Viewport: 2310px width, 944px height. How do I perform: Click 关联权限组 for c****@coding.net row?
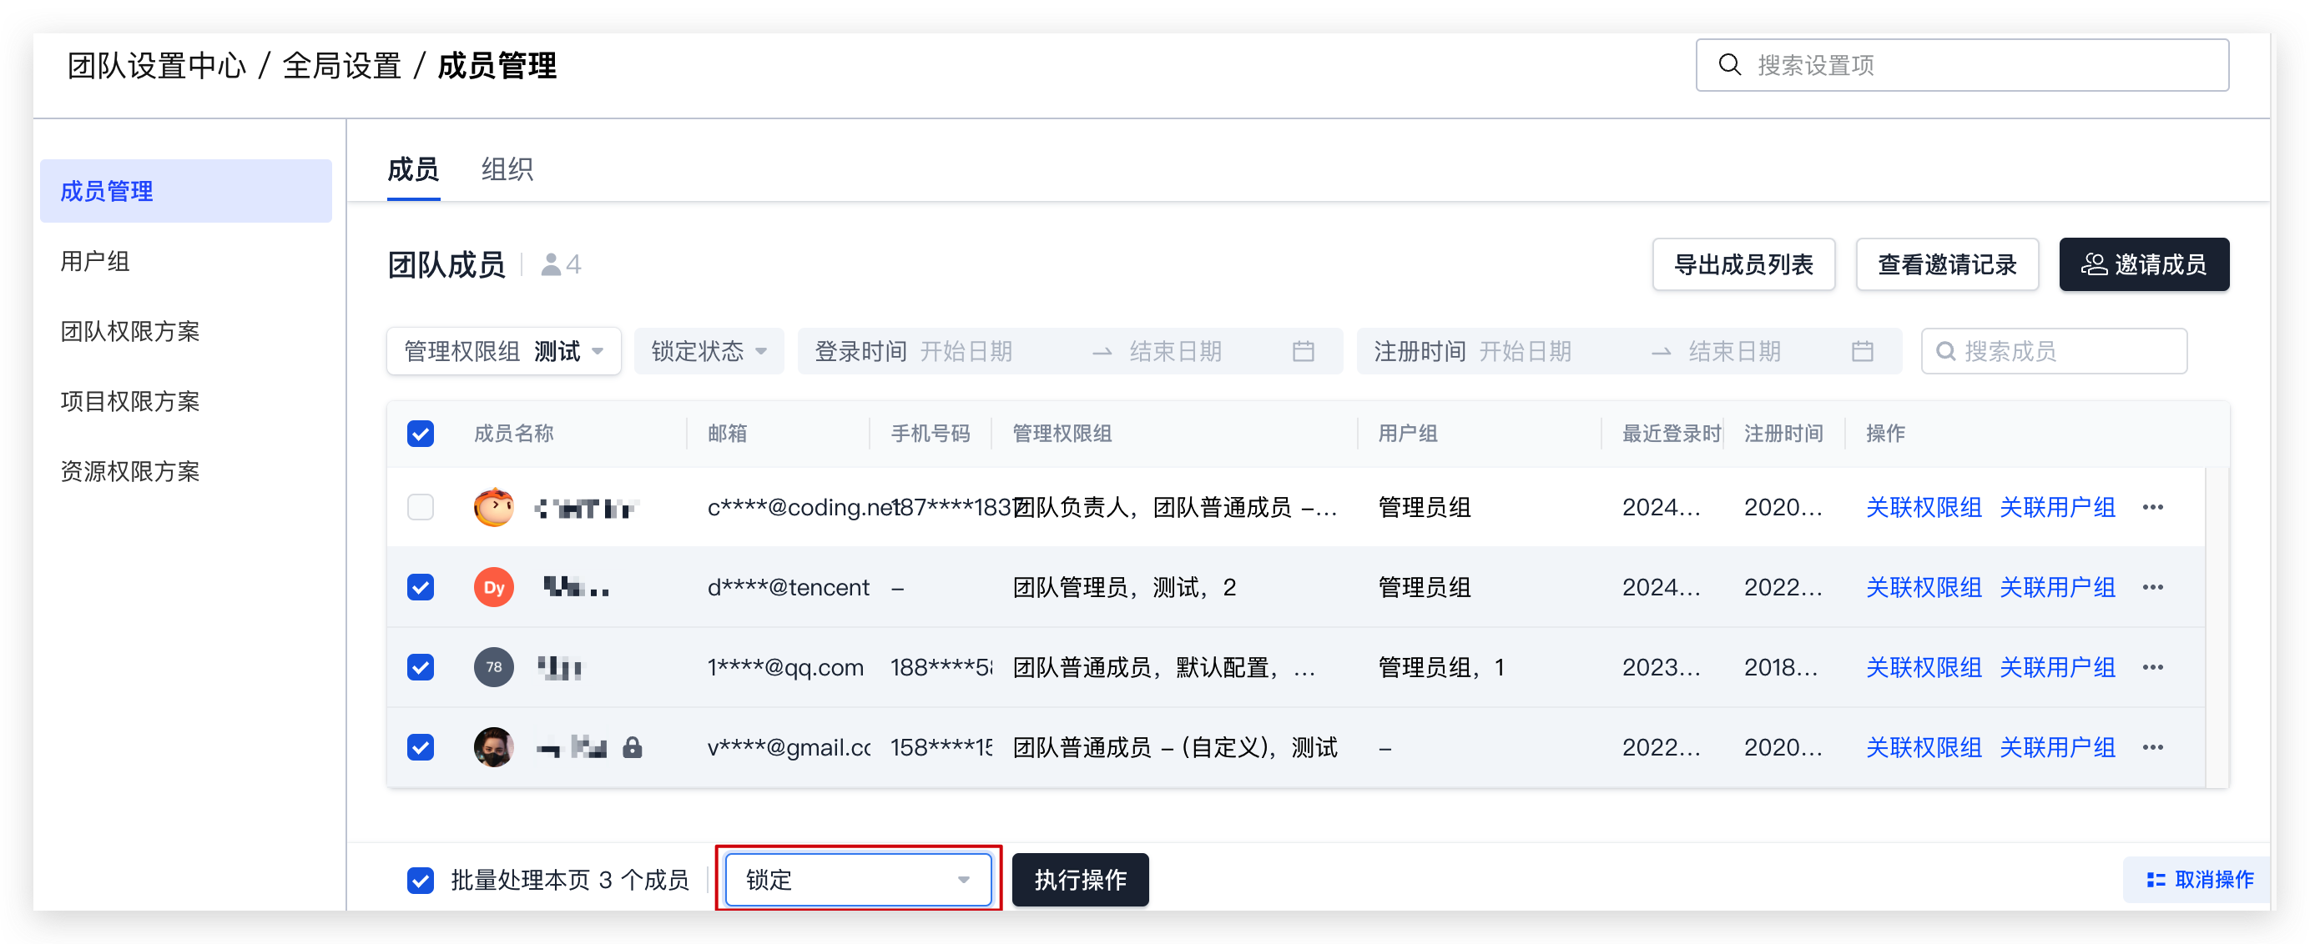(1924, 507)
